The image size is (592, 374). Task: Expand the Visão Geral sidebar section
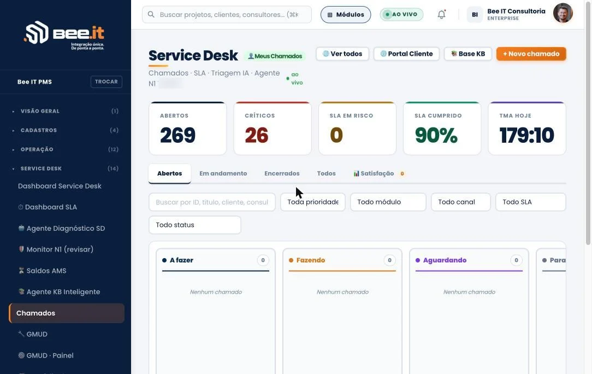[66, 111]
